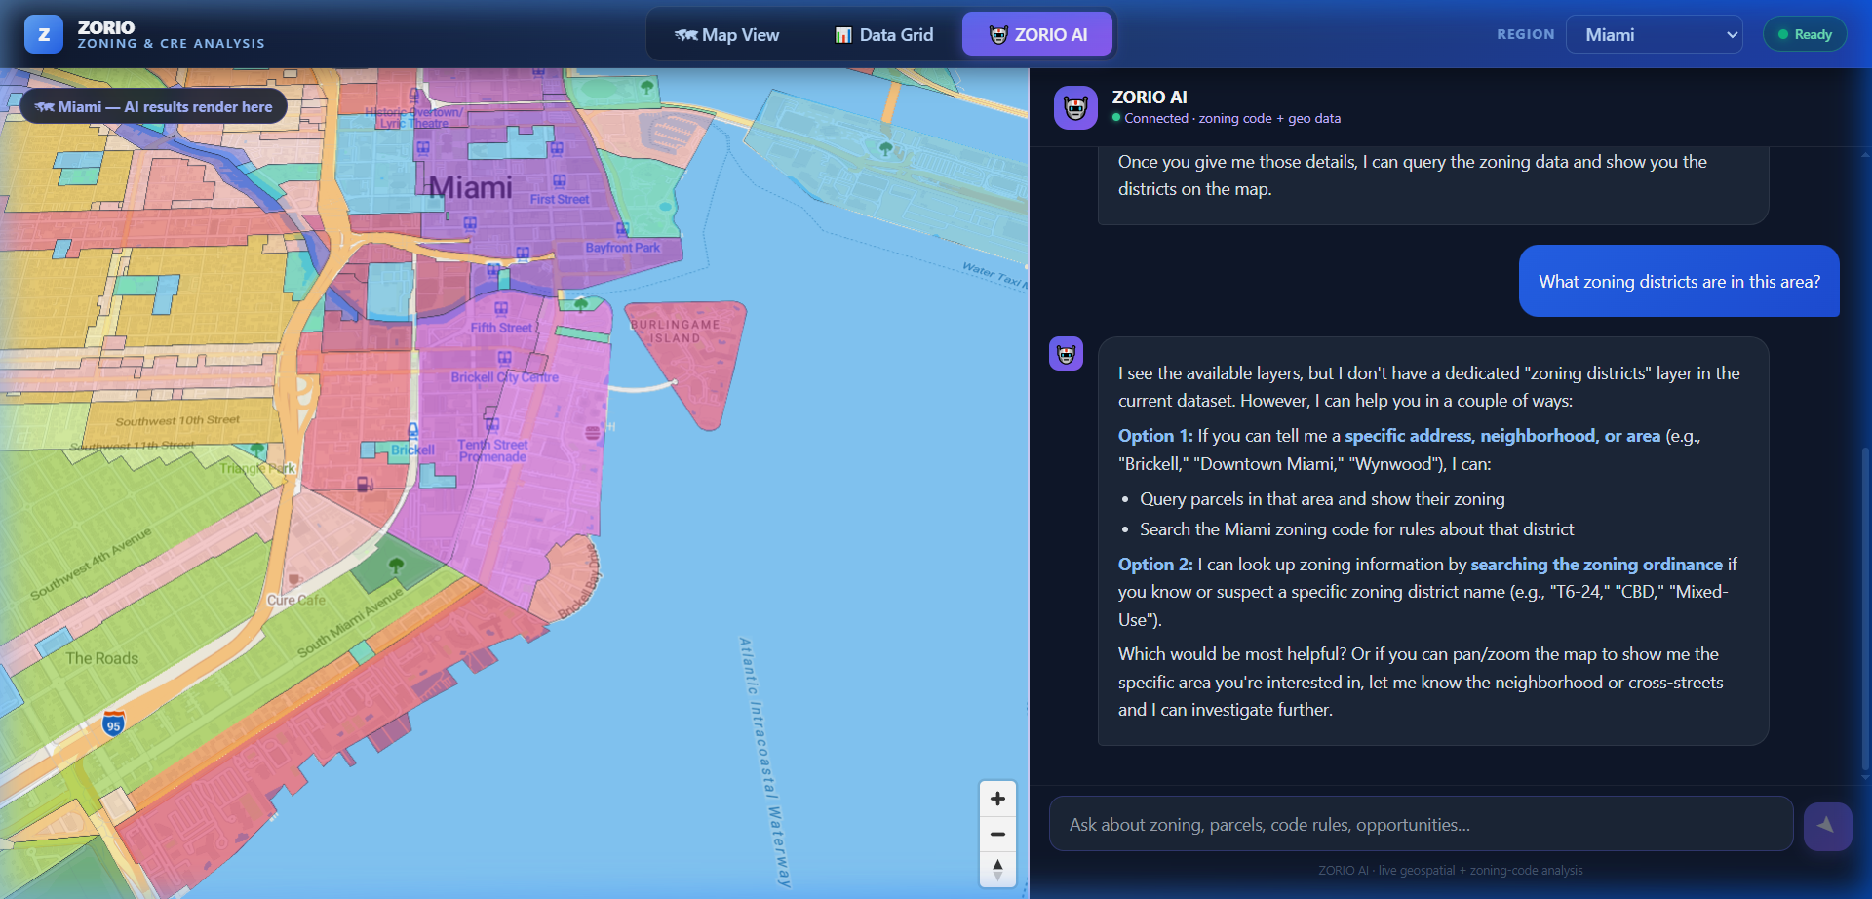Viewport: 1872px width, 899px height.
Task: Click the chat panel vertical scrollbar
Action: 1865,608
